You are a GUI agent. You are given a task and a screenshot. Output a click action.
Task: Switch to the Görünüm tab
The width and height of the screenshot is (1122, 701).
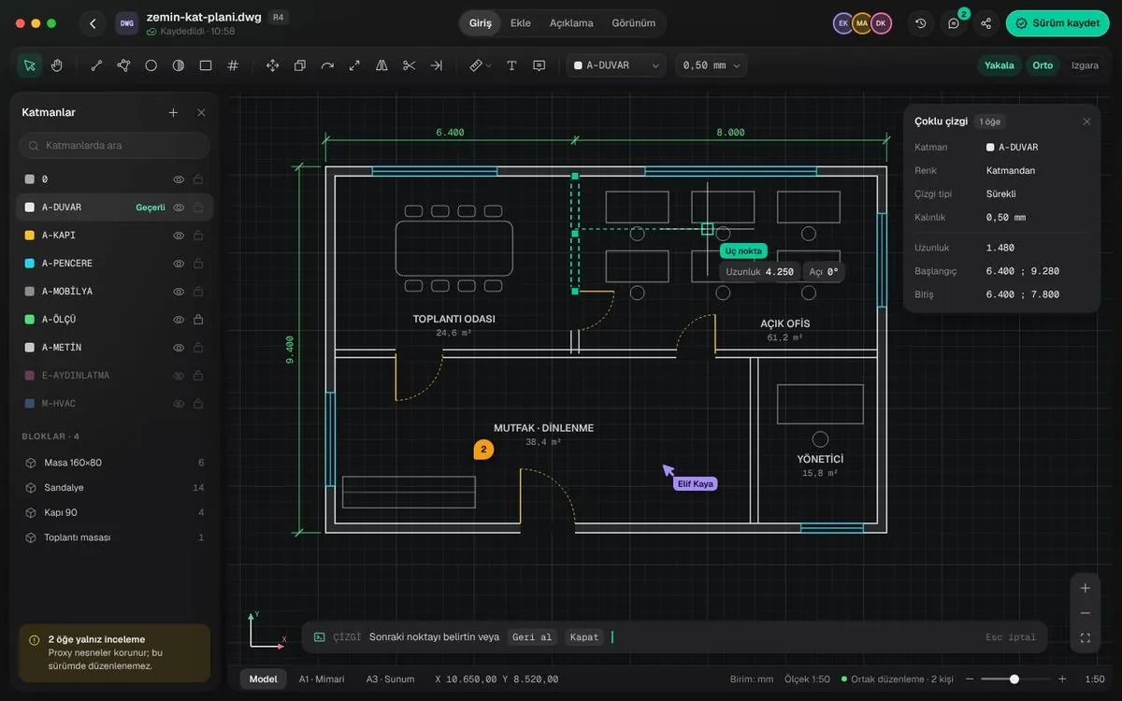pos(633,23)
